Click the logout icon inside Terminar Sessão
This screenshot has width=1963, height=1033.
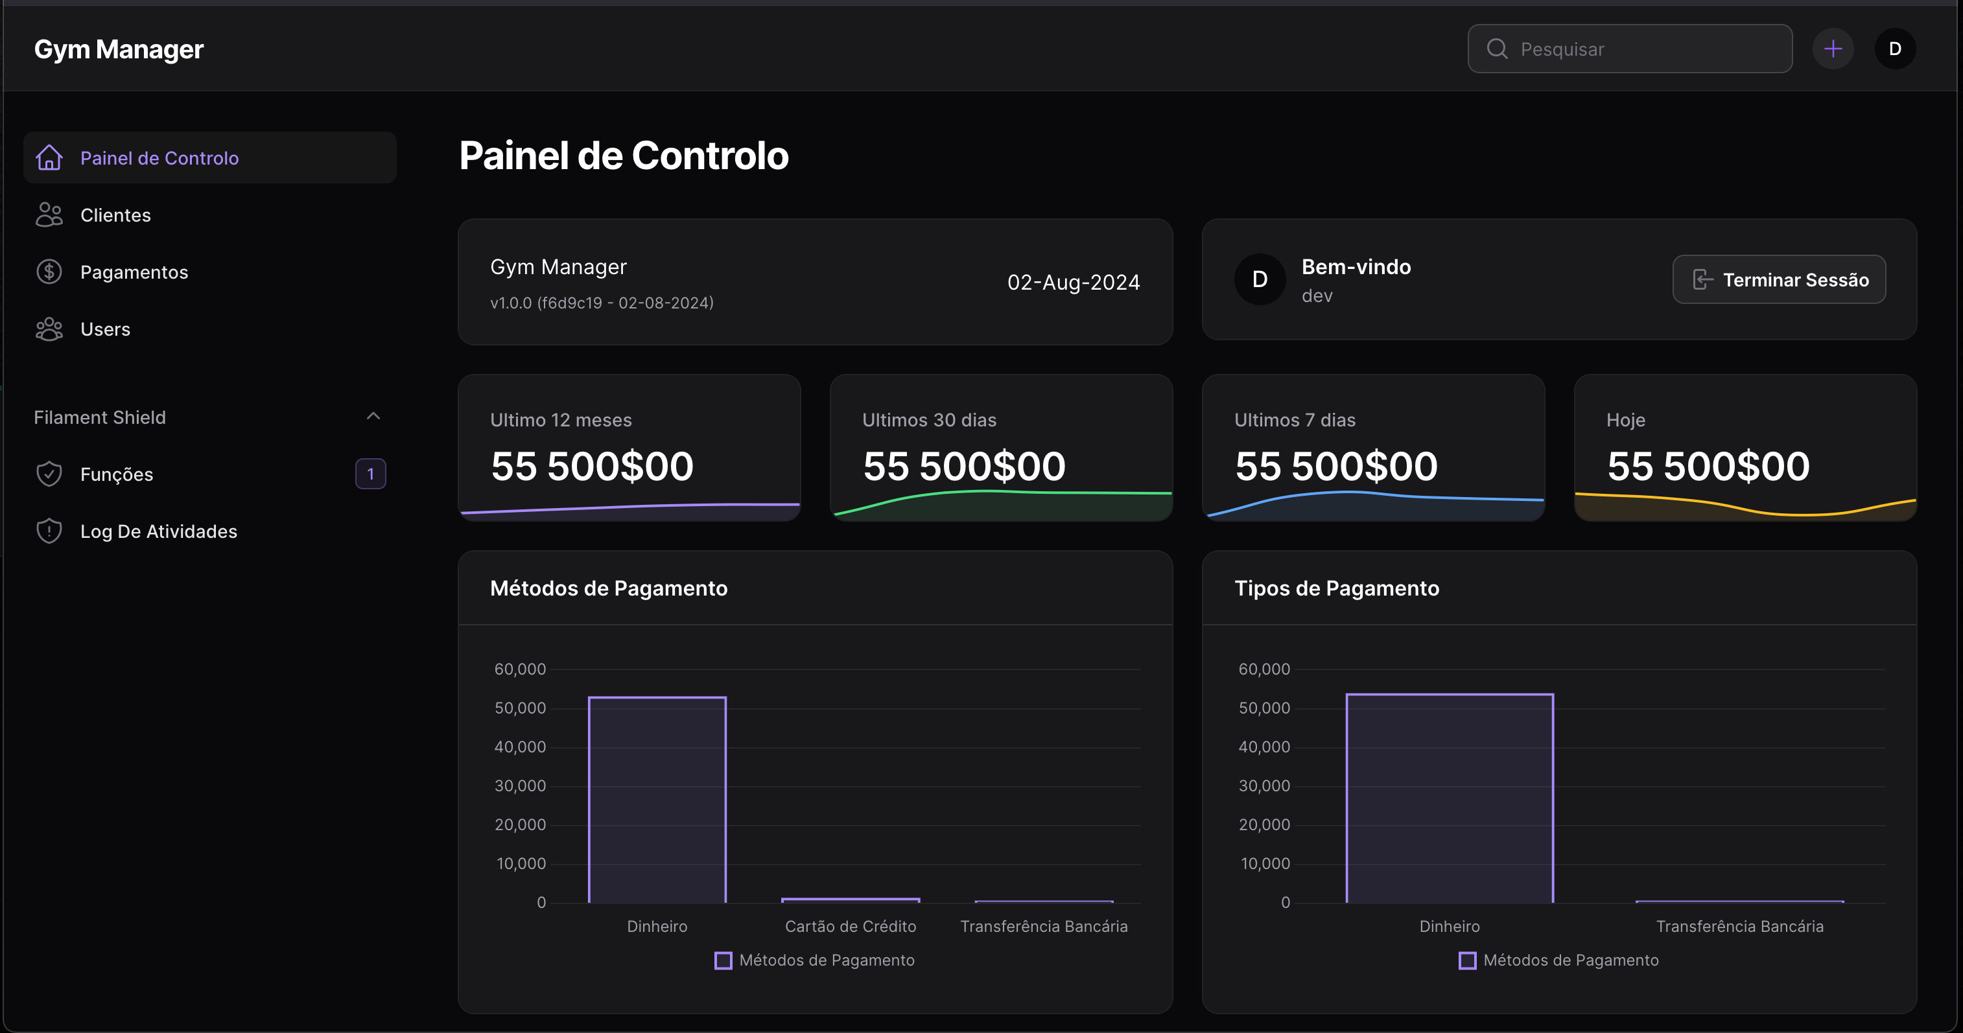[x=1702, y=279]
